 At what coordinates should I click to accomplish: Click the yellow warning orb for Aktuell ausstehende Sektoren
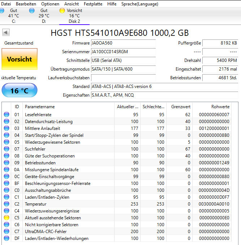[x=7, y=217]
